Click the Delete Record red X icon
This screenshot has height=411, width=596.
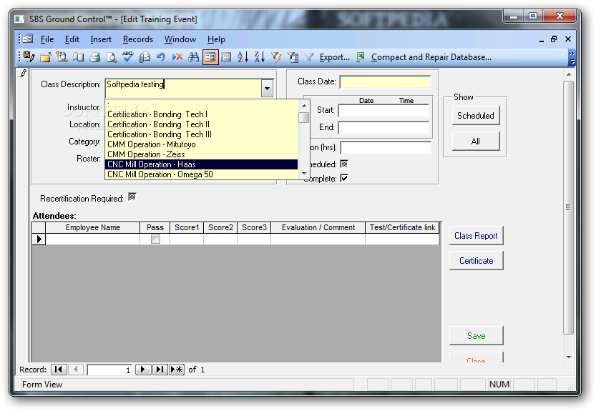(177, 57)
